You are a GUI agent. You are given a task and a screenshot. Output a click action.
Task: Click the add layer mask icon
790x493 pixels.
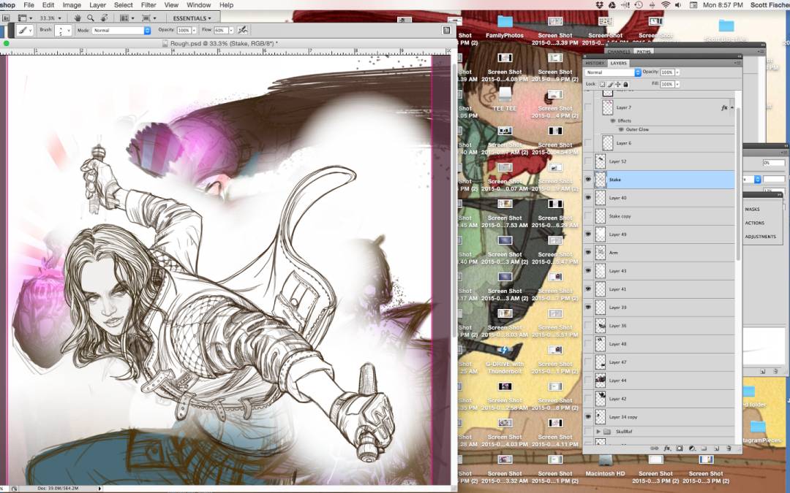point(679,448)
